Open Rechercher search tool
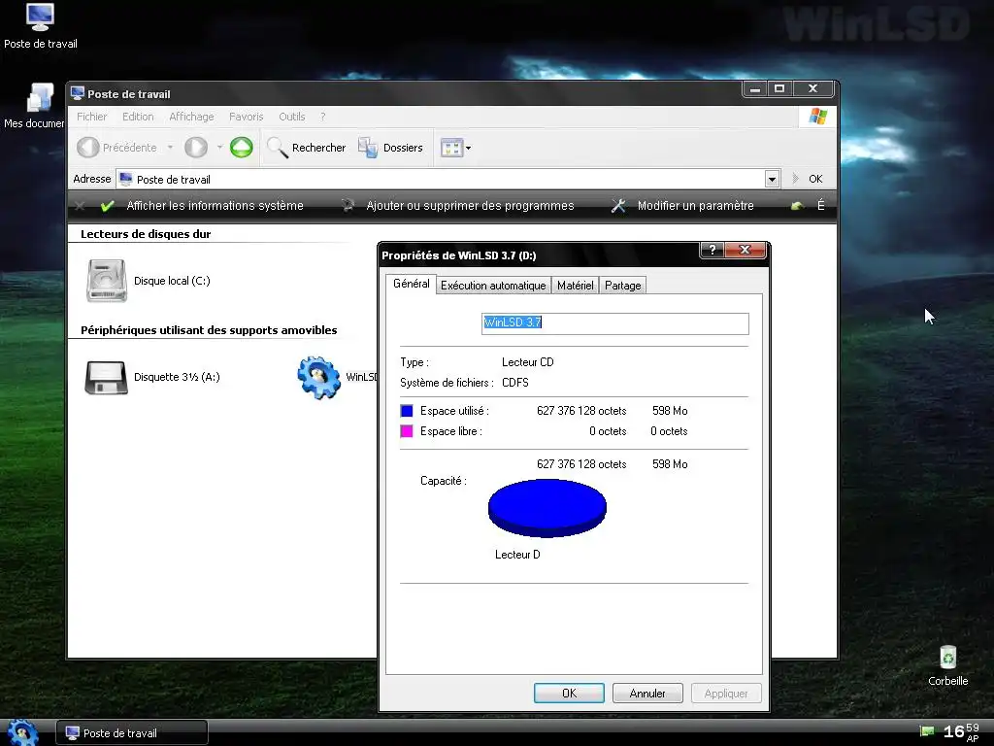Viewport: 994px width, 746px height. 307,148
